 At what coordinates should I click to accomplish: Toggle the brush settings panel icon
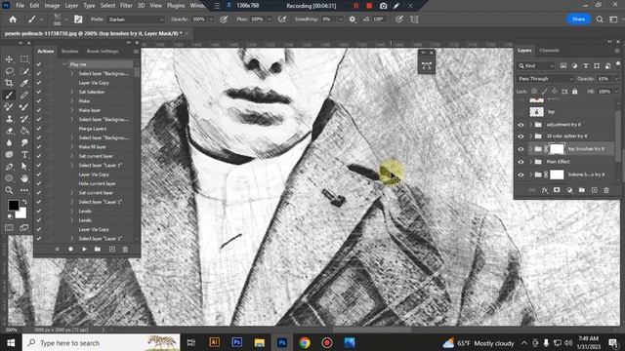[78, 19]
